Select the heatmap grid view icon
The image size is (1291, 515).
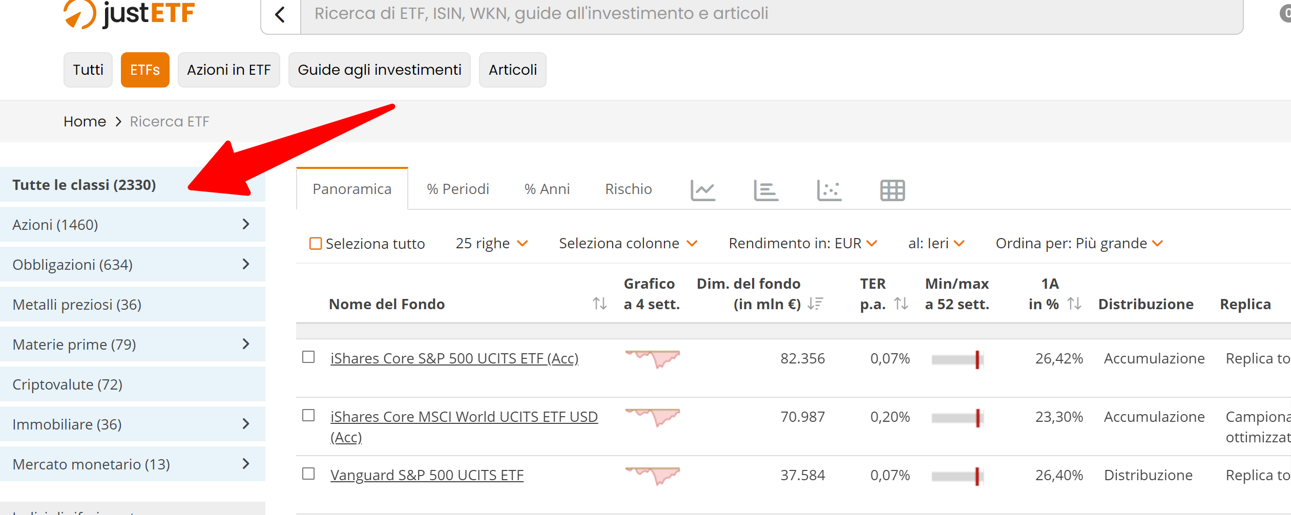click(892, 190)
